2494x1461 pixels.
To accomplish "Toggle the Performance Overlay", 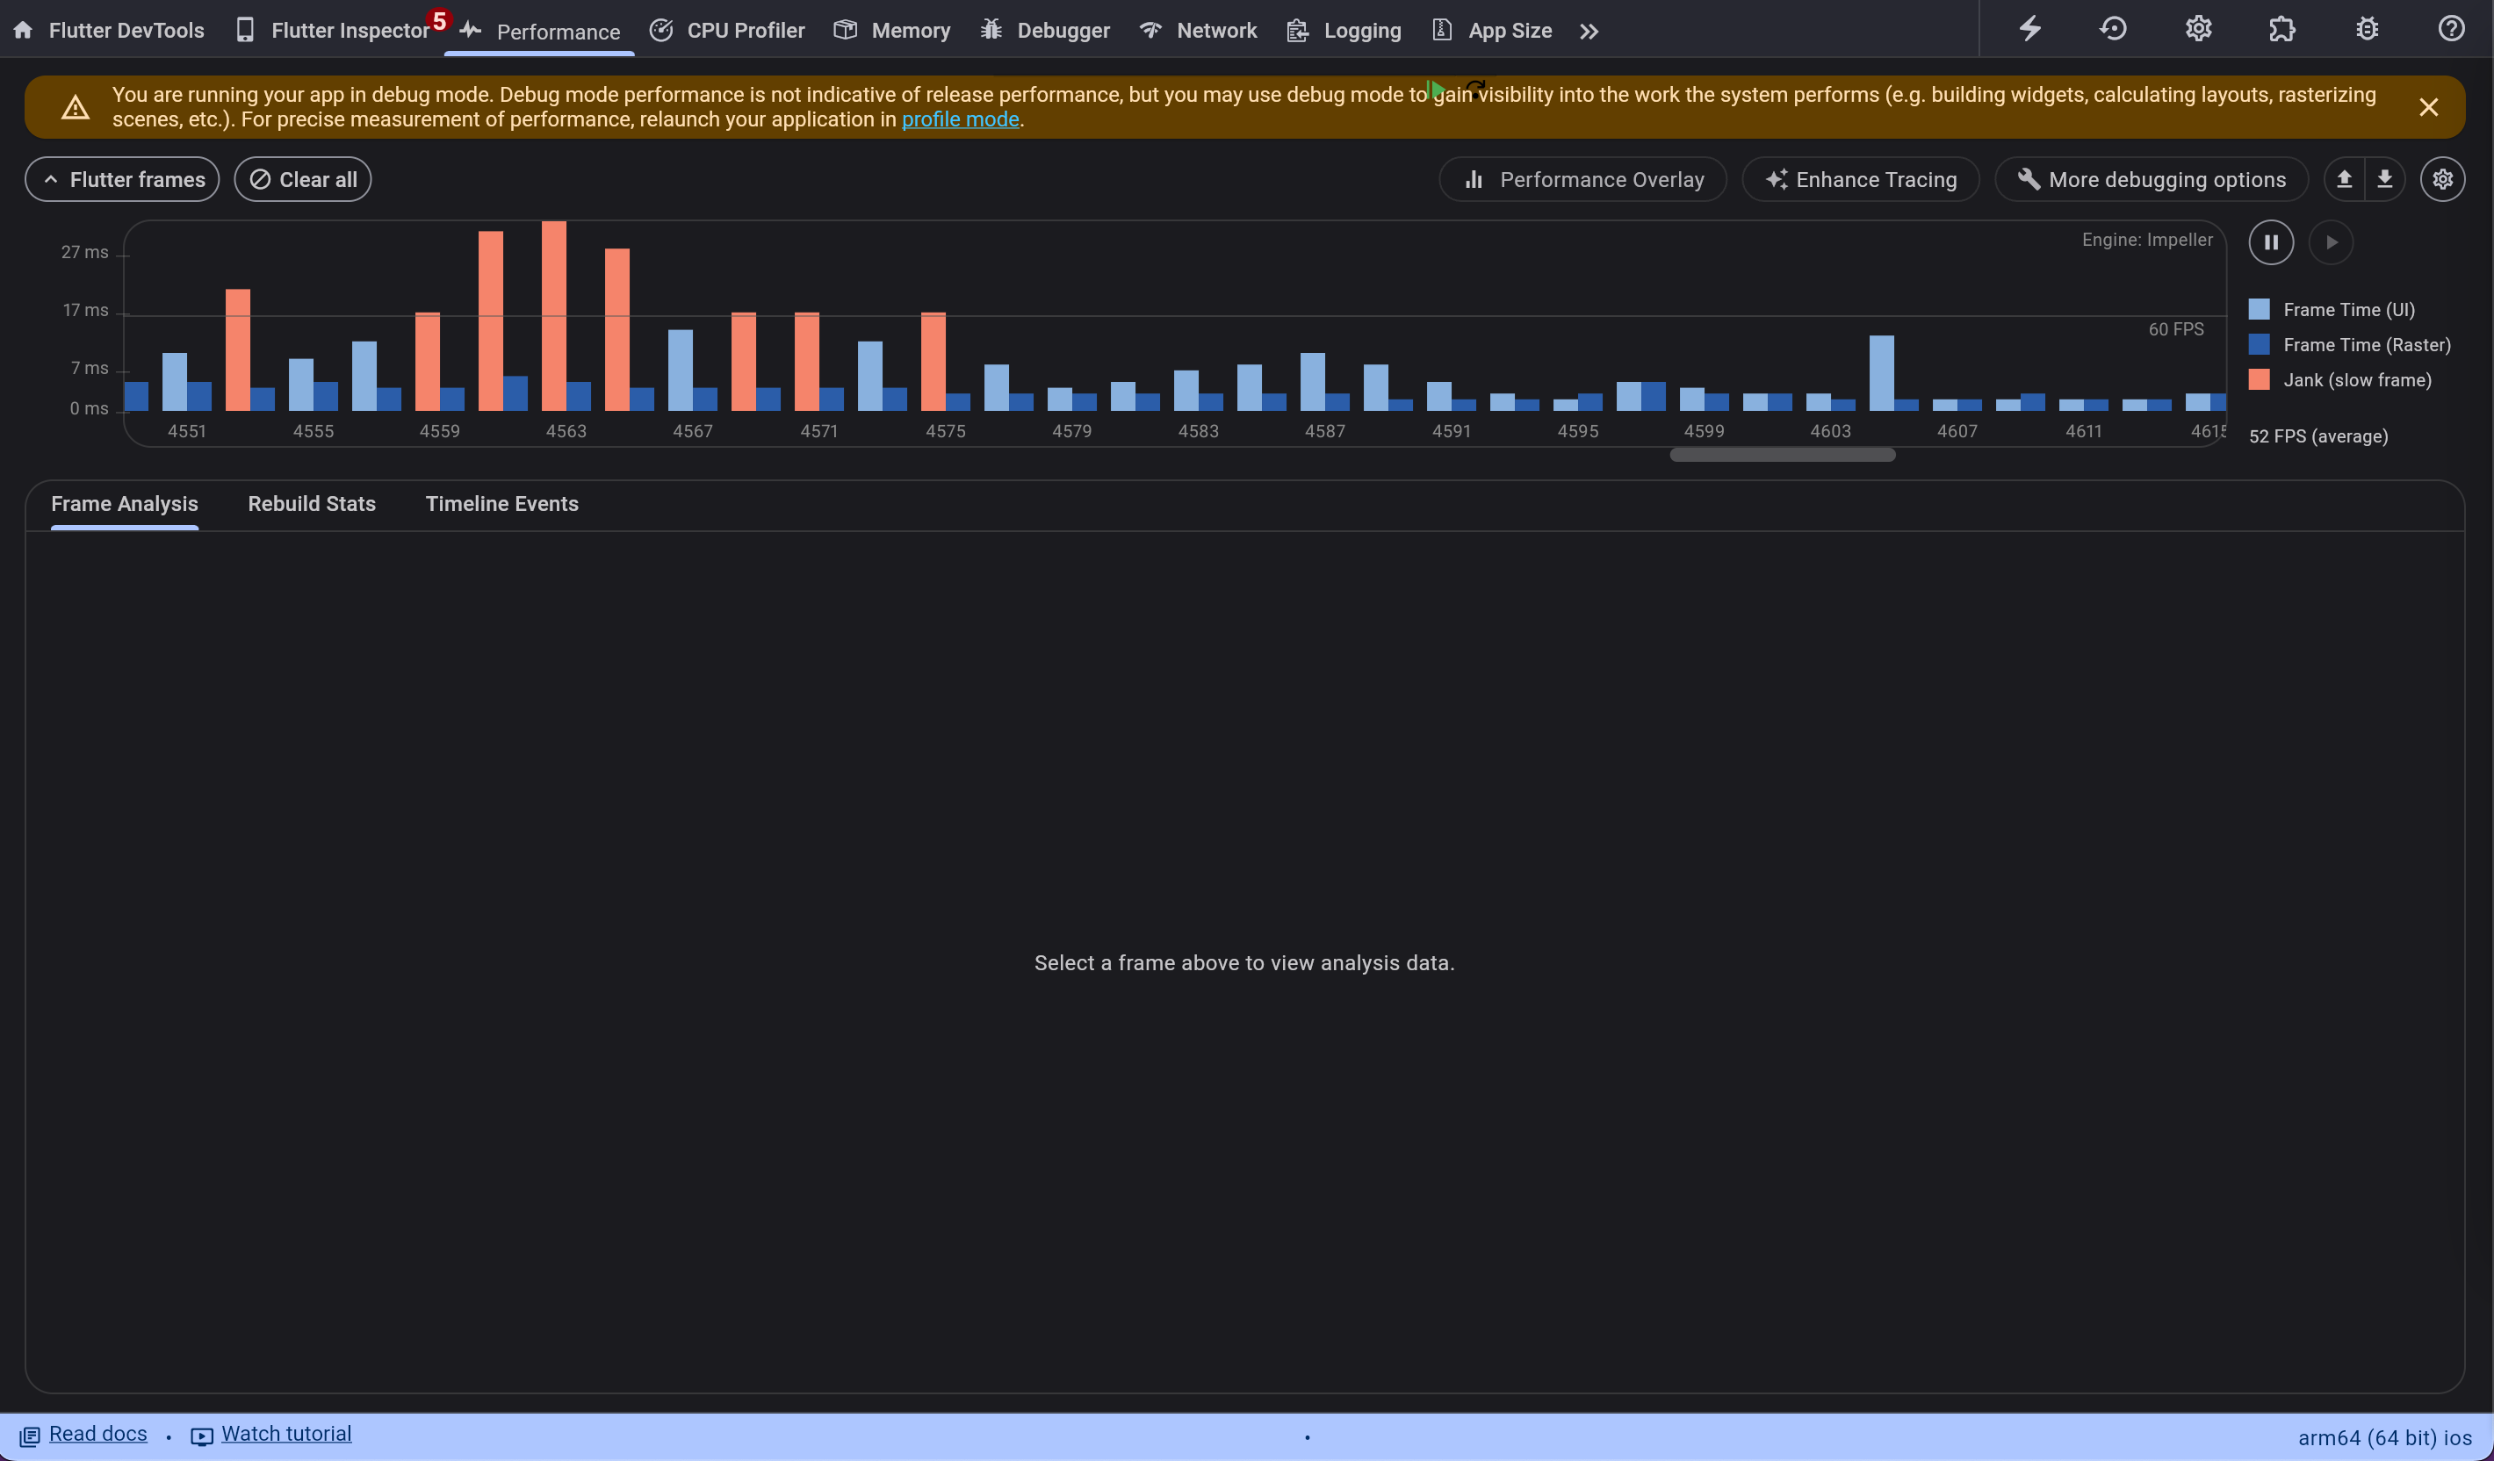I will [1582, 179].
